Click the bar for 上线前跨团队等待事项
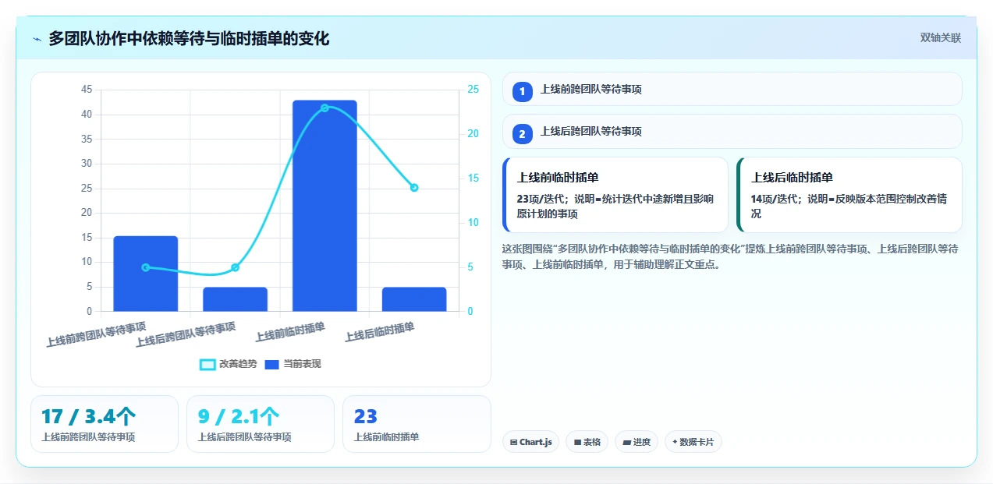 point(146,274)
